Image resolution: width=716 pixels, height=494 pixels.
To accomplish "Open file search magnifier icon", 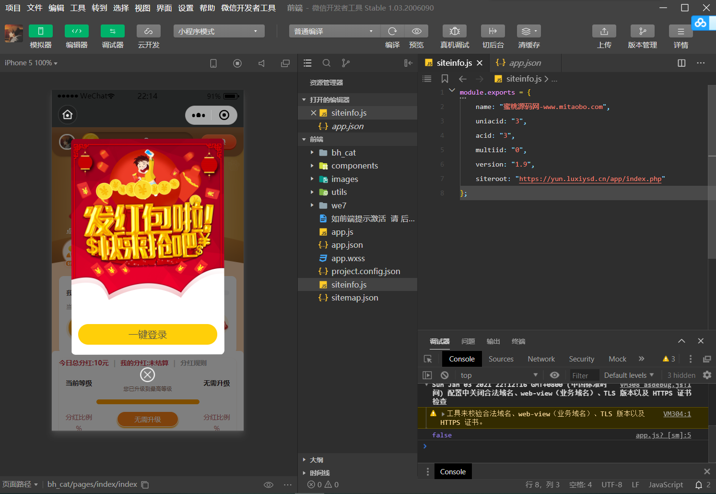I will tap(327, 63).
